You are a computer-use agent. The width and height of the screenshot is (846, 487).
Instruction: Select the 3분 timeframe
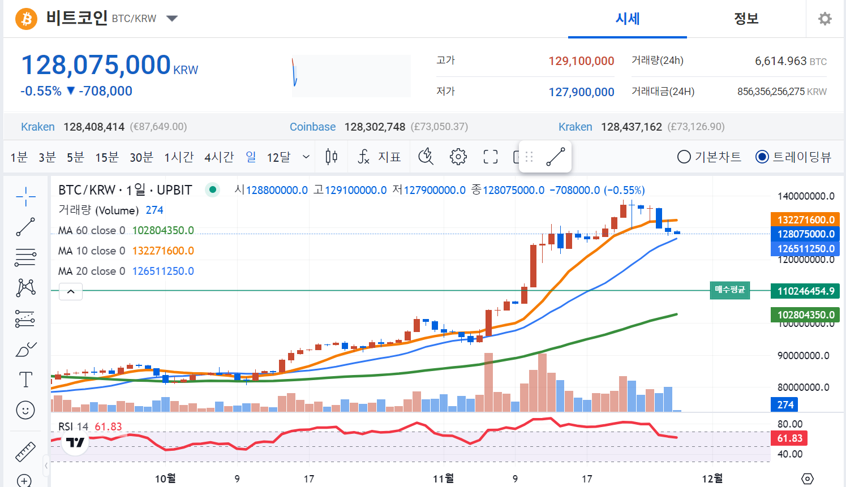click(47, 157)
